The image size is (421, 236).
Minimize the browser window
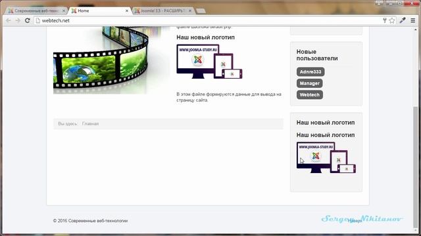(x=391, y=3)
